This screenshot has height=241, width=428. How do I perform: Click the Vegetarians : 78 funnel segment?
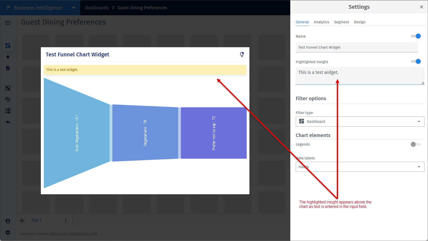pos(145,133)
